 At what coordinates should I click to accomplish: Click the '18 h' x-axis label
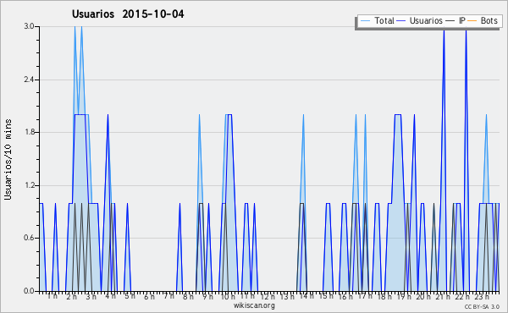click(384, 296)
